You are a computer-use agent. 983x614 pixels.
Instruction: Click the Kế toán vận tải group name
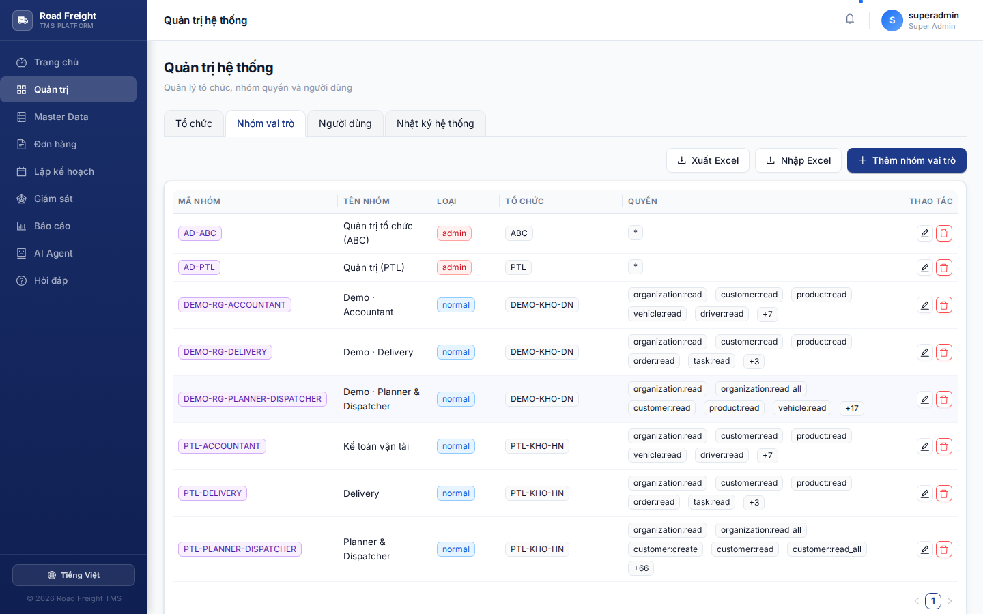376,446
